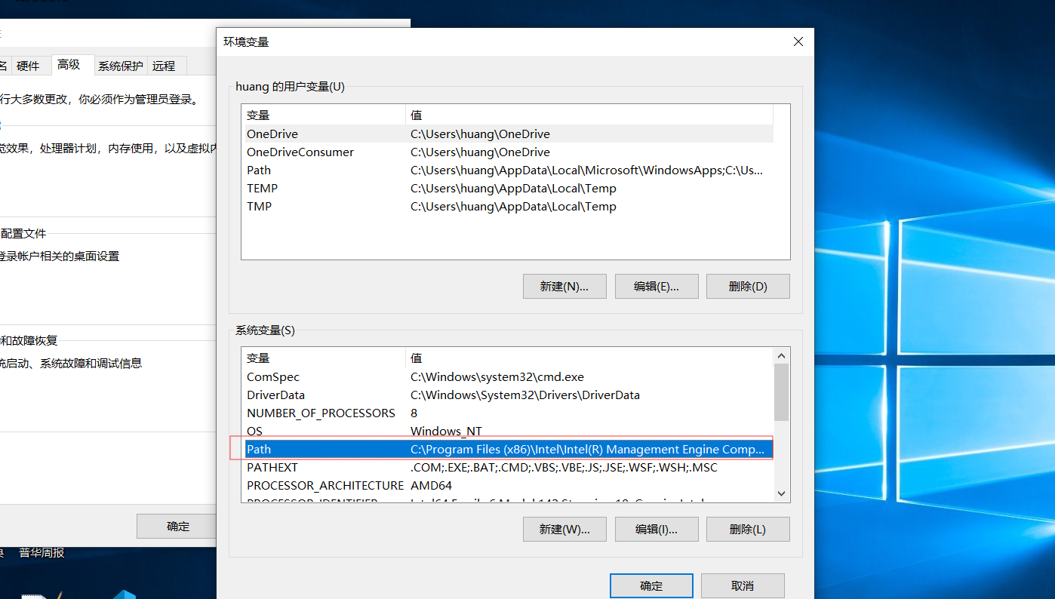Click the 值 header in user variables
Screen dimensions: 1055x599
coord(589,115)
